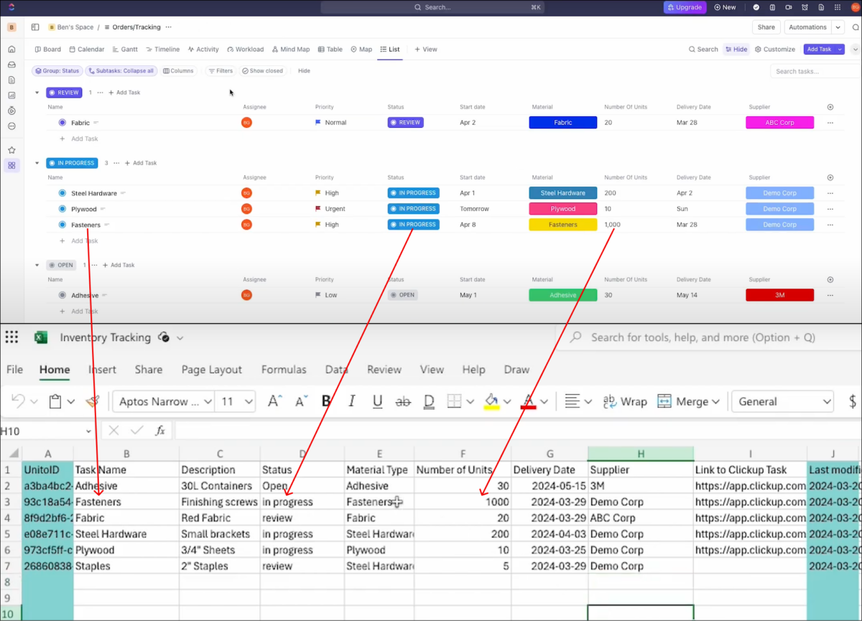Switch to the Board view tab
862x621 pixels.
(x=47, y=49)
